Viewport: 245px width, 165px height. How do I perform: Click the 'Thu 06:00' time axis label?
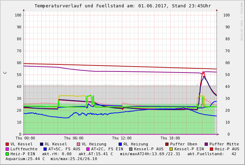[74, 138]
